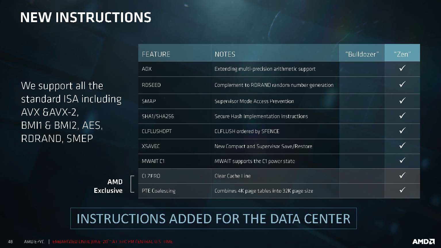Click the PTE Coalescing row checkmark

(402, 190)
